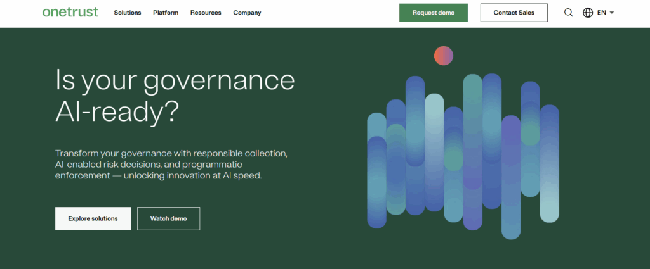
Task: Click the onetrust logo
Action: coord(70,12)
